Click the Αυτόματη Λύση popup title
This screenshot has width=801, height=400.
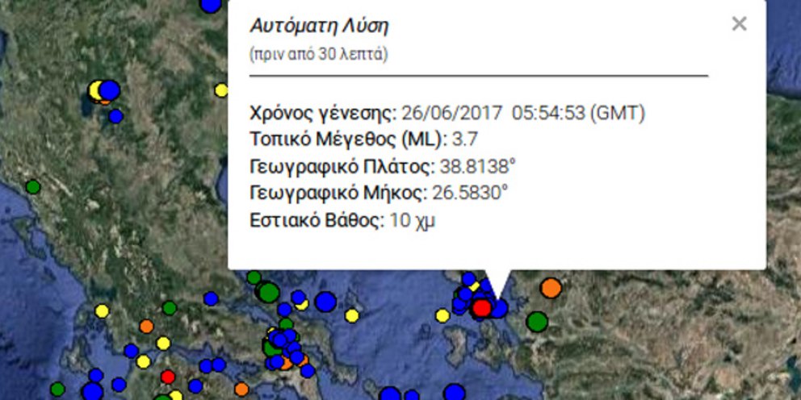(x=319, y=26)
